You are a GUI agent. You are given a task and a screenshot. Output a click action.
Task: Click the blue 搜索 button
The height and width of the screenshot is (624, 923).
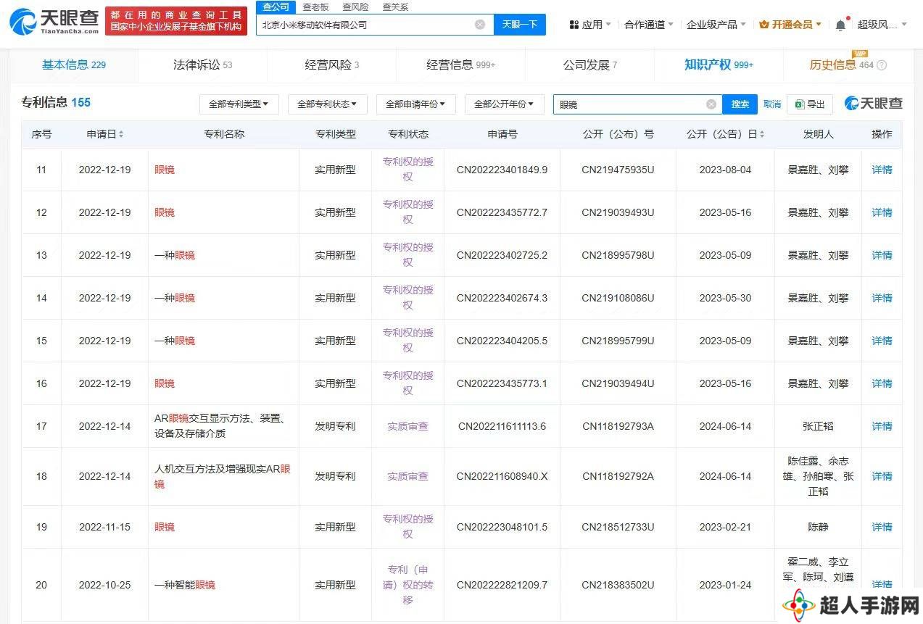[740, 104]
